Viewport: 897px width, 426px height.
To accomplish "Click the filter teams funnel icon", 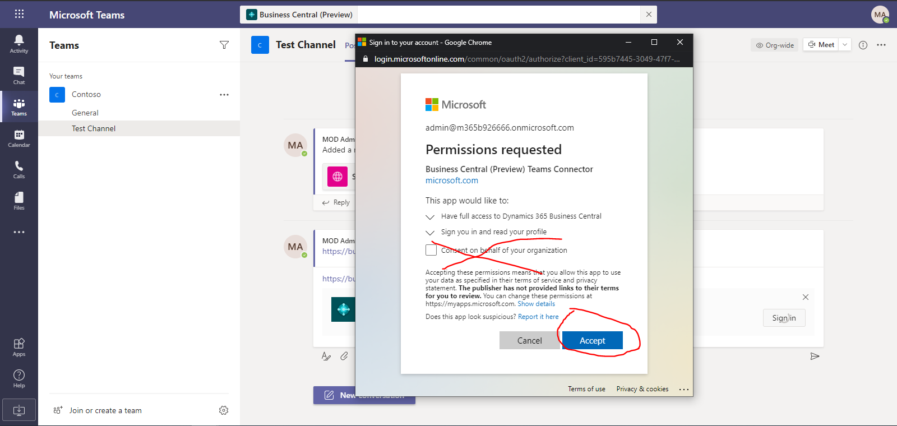I will point(224,45).
